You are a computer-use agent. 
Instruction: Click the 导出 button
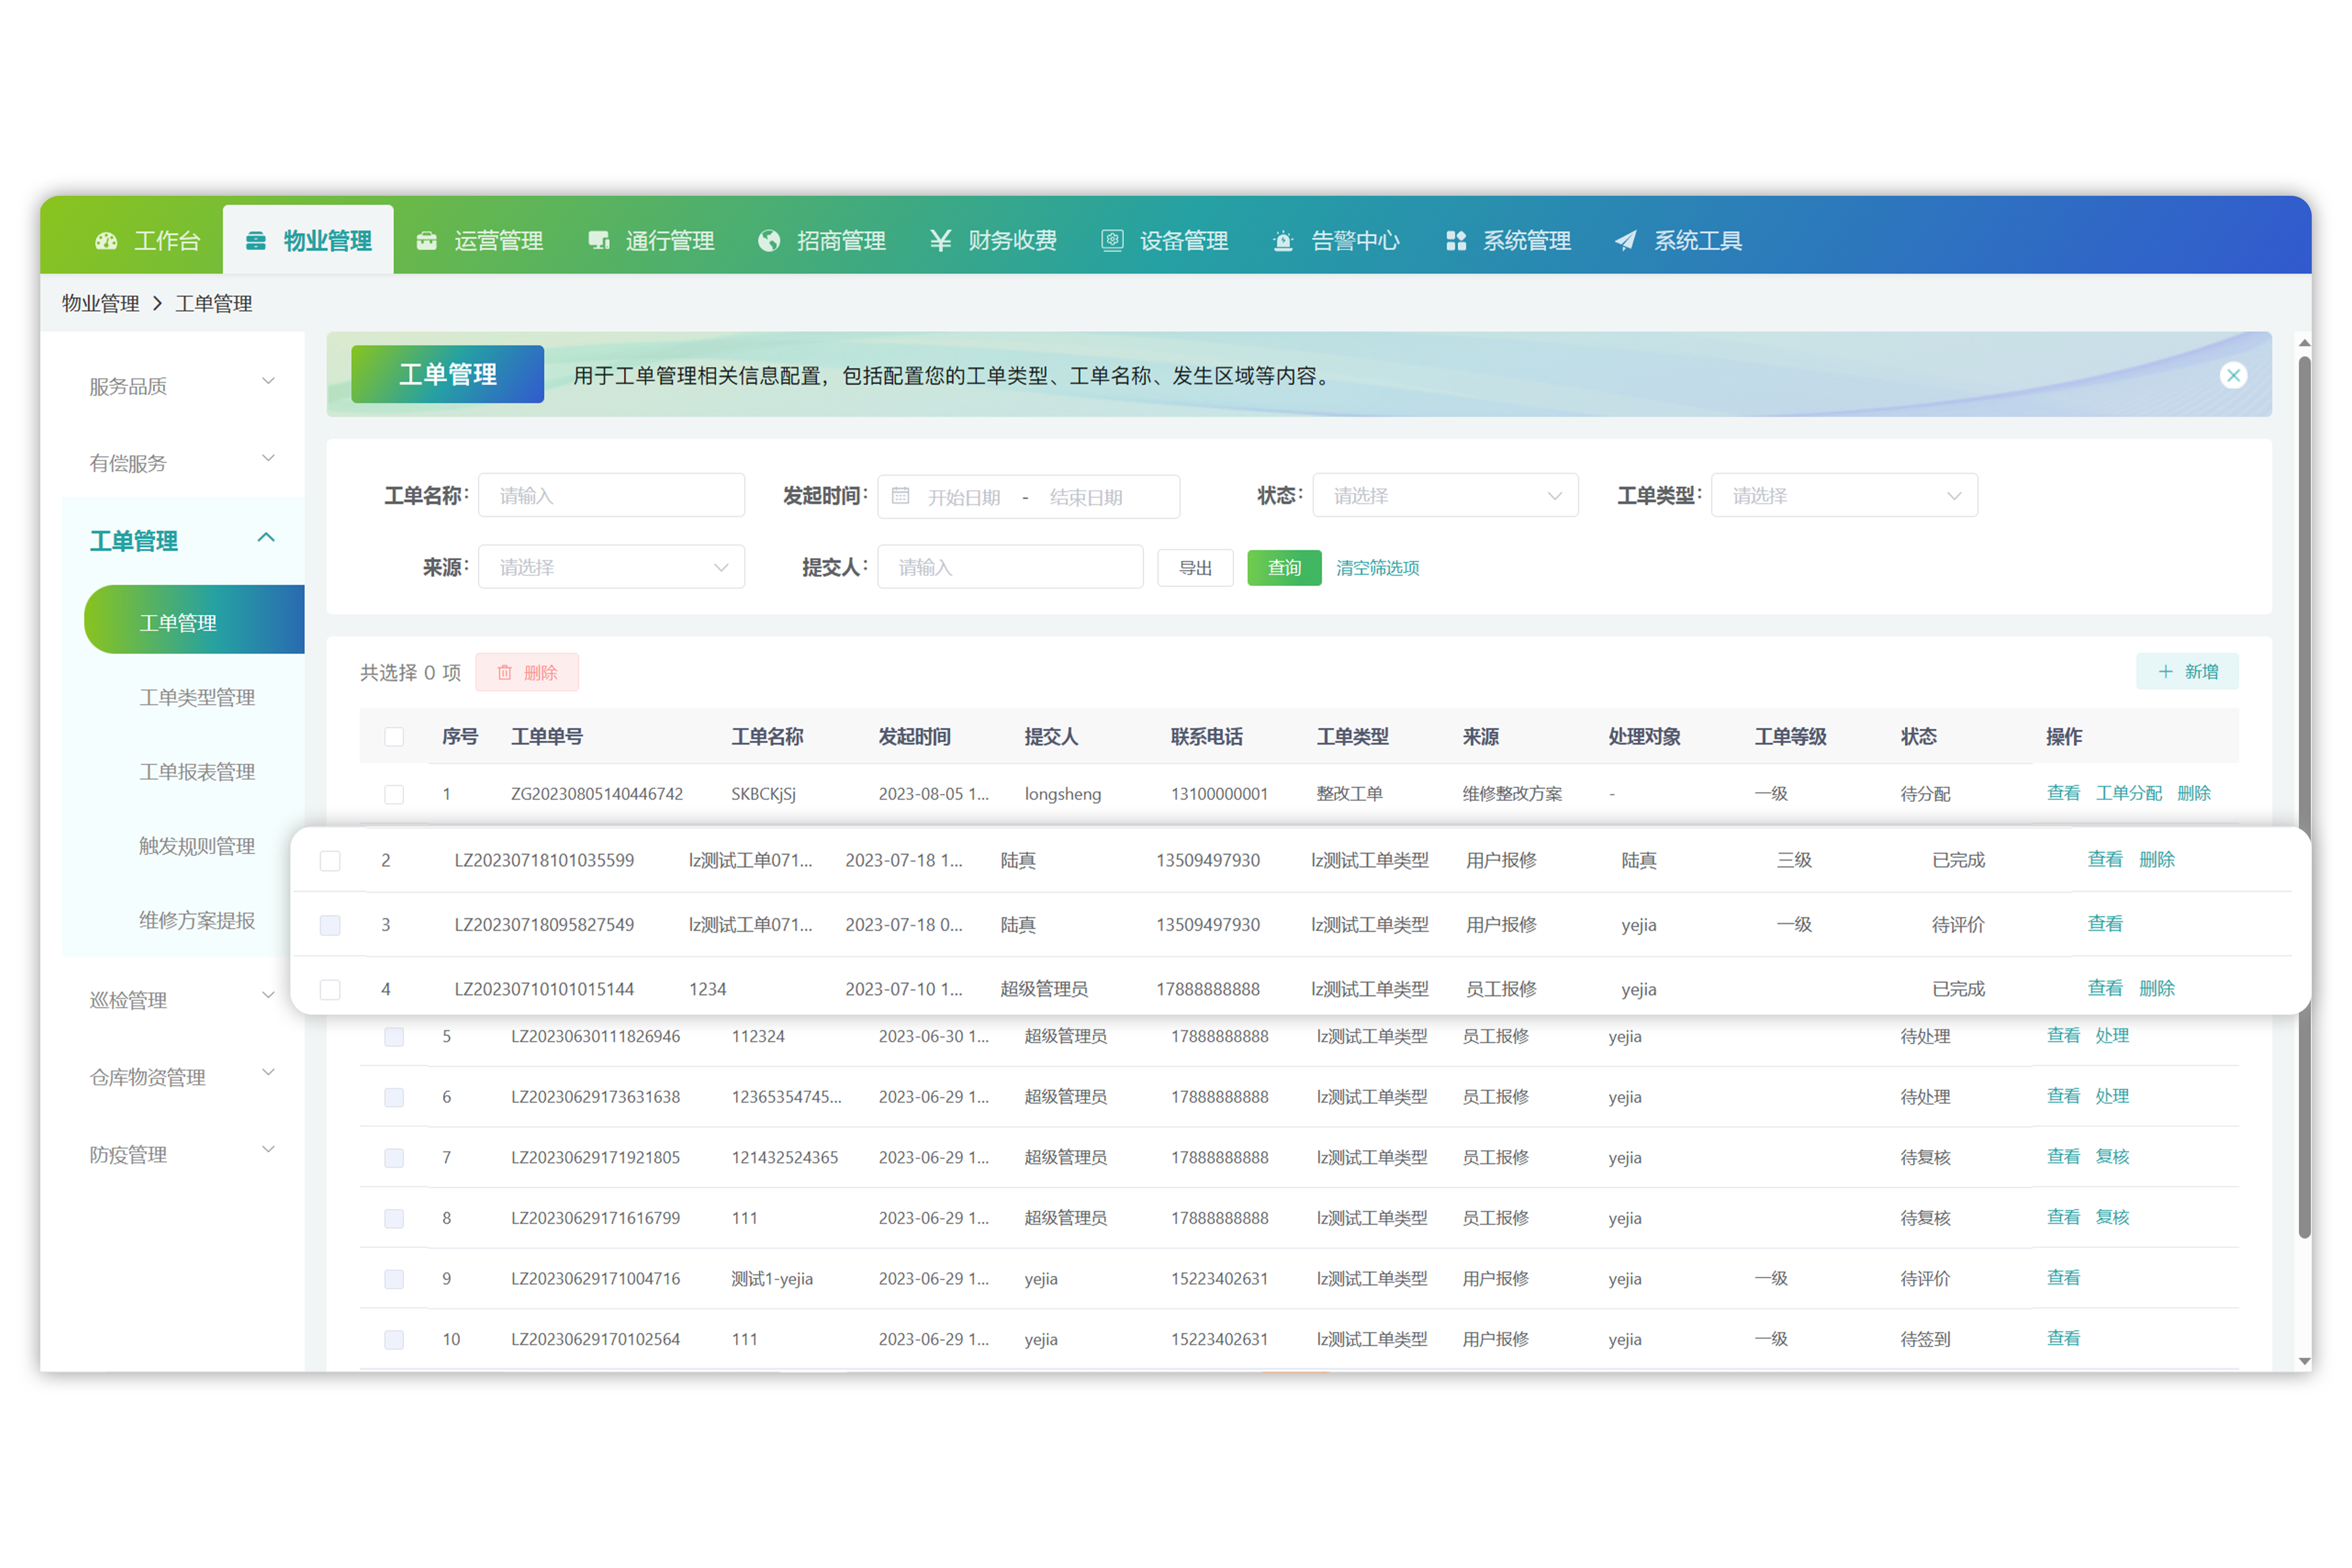[x=1195, y=568]
